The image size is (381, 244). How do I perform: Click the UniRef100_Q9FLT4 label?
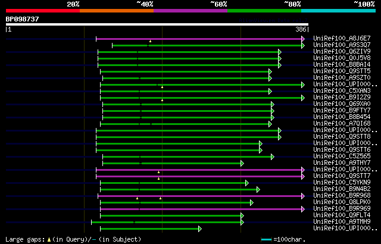click(x=342, y=215)
